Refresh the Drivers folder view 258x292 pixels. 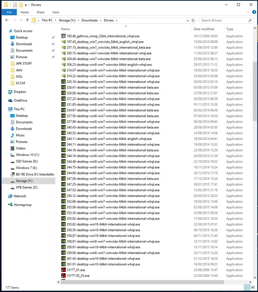[x=193, y=20]
